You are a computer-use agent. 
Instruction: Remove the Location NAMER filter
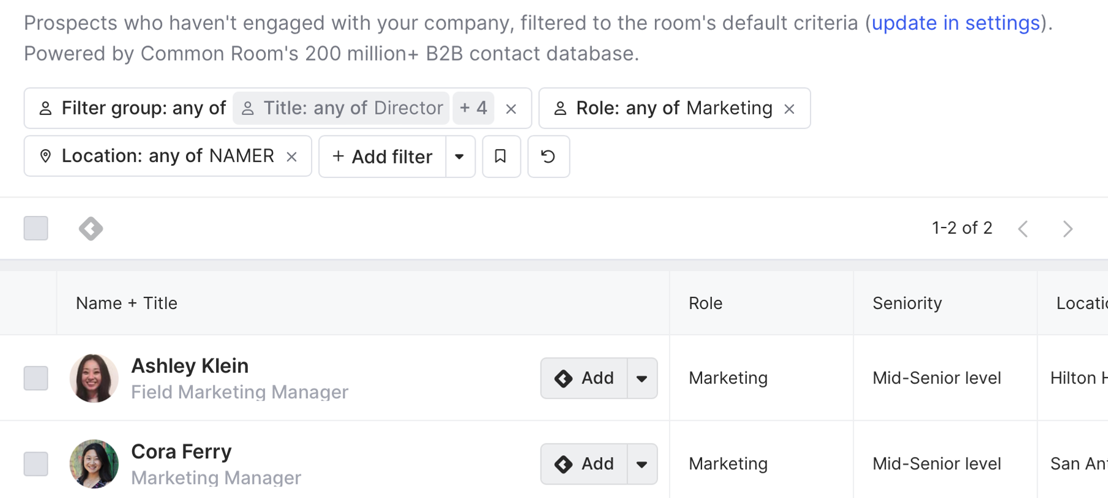(292, 157)
